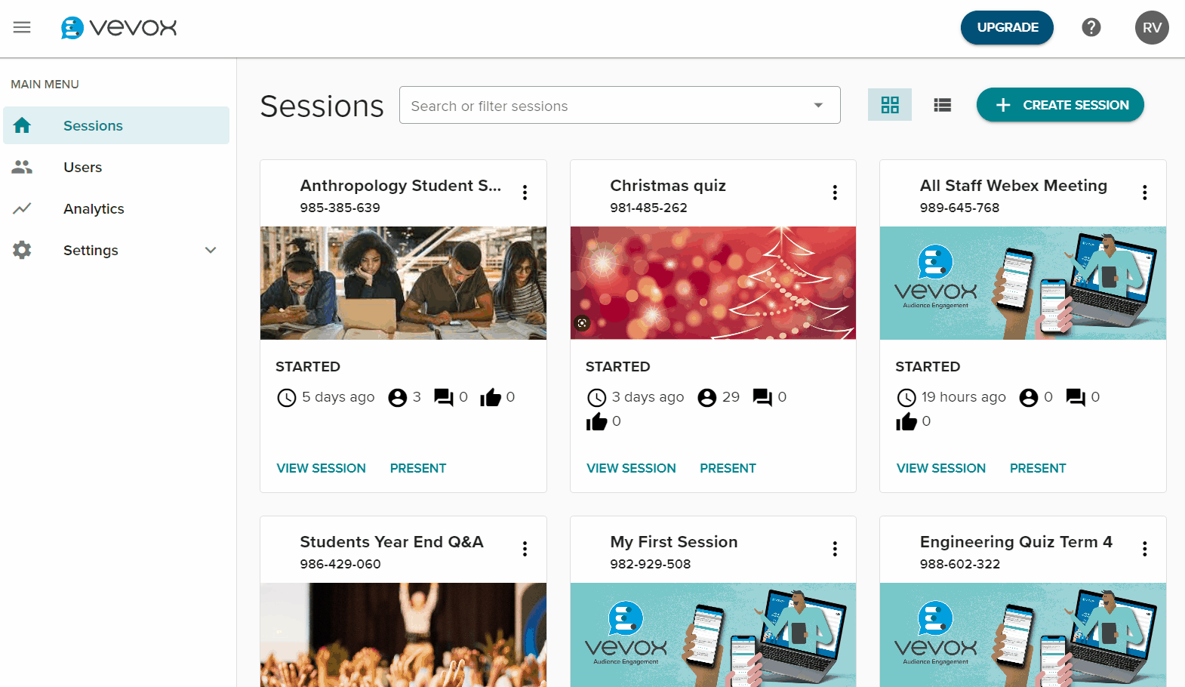Open Analytics from the sidebar
Viewport: 1185px width, 687px height.
click(94, 209)
